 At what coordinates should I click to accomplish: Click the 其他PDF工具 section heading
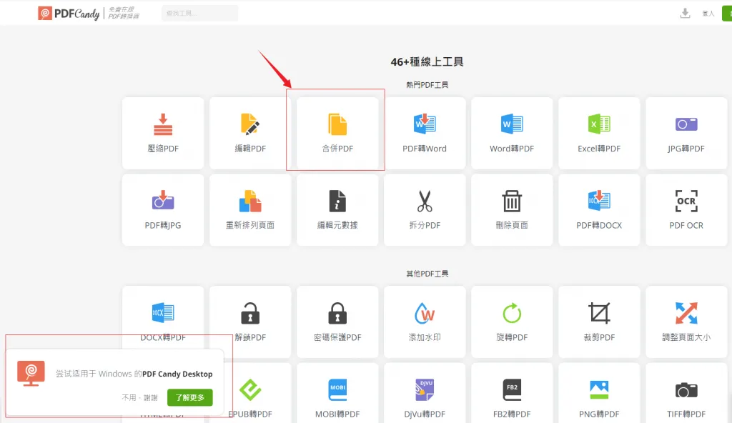click(427, 274)
